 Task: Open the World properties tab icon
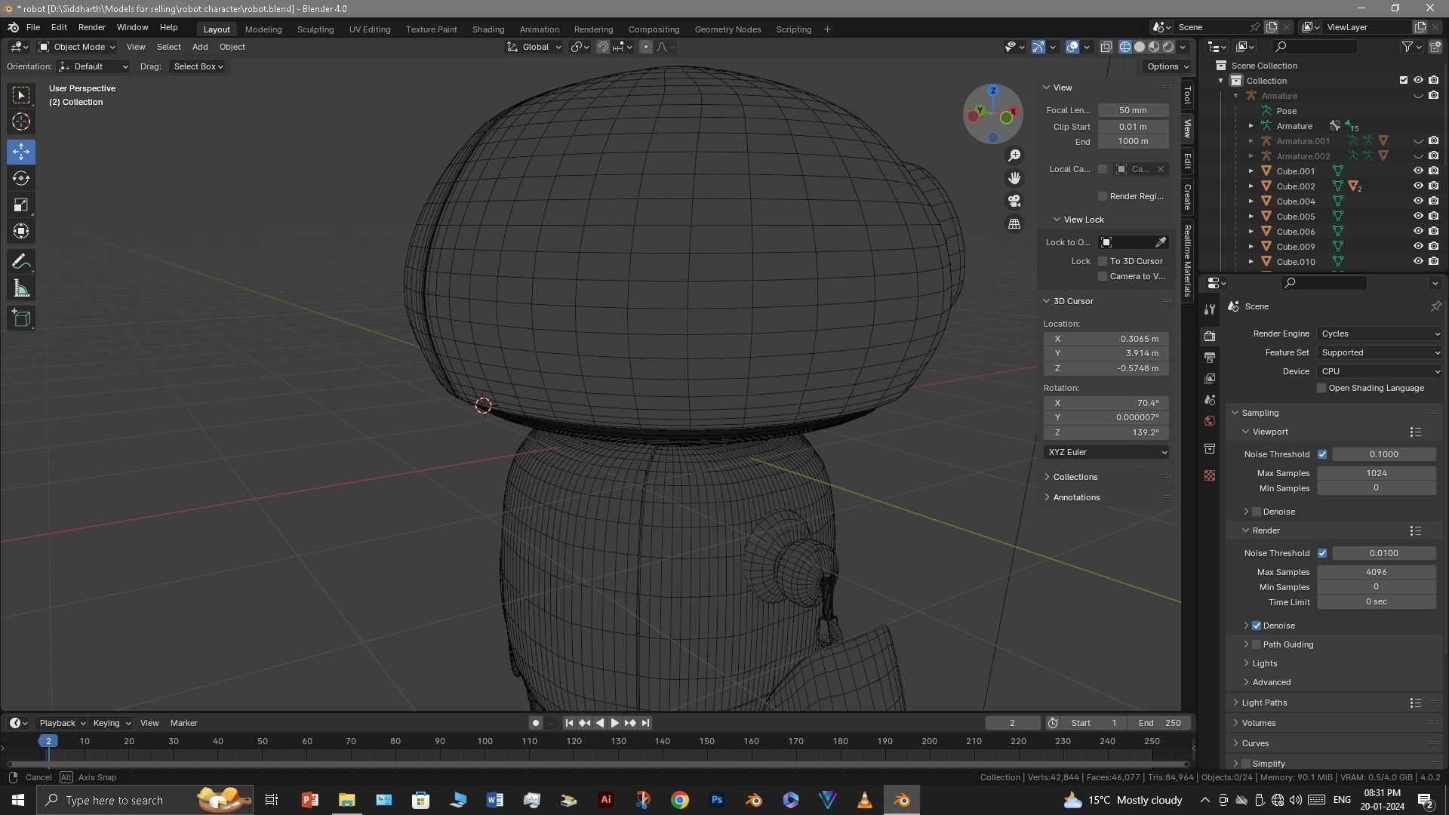click(1210, 421)
